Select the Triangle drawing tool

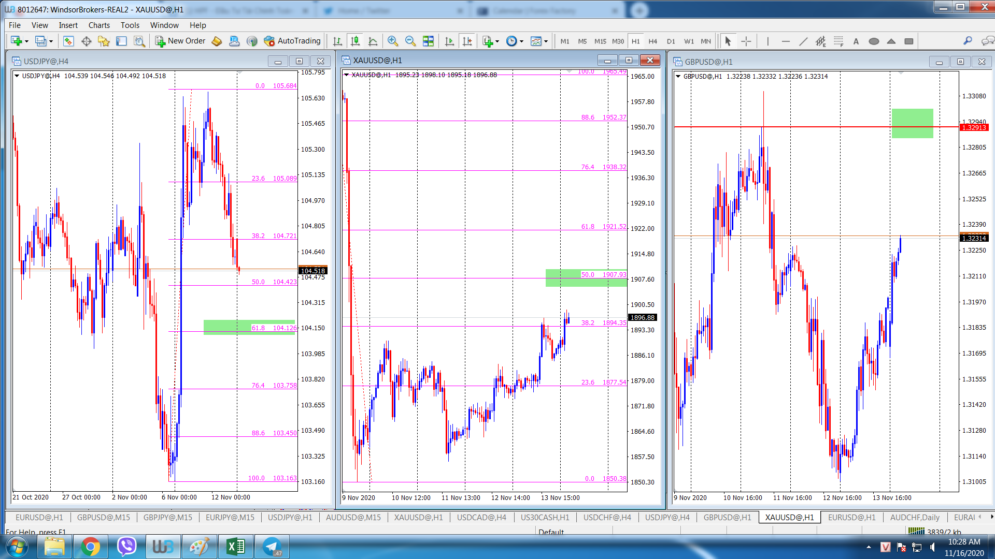point(891,41)
